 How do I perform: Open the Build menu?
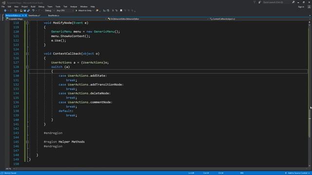pos(33,6)
